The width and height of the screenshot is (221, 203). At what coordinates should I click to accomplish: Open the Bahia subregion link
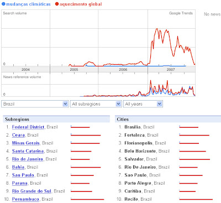pos(18,167)
